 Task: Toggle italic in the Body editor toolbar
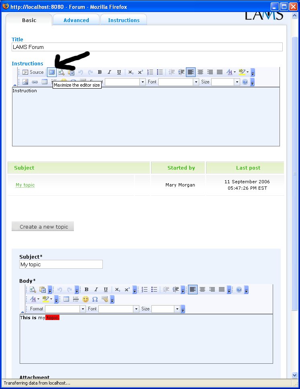pyautogui.click(x=96, y=290)
